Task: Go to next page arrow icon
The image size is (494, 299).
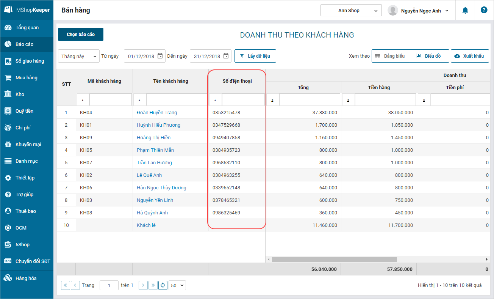Action: tap(143, 285)
